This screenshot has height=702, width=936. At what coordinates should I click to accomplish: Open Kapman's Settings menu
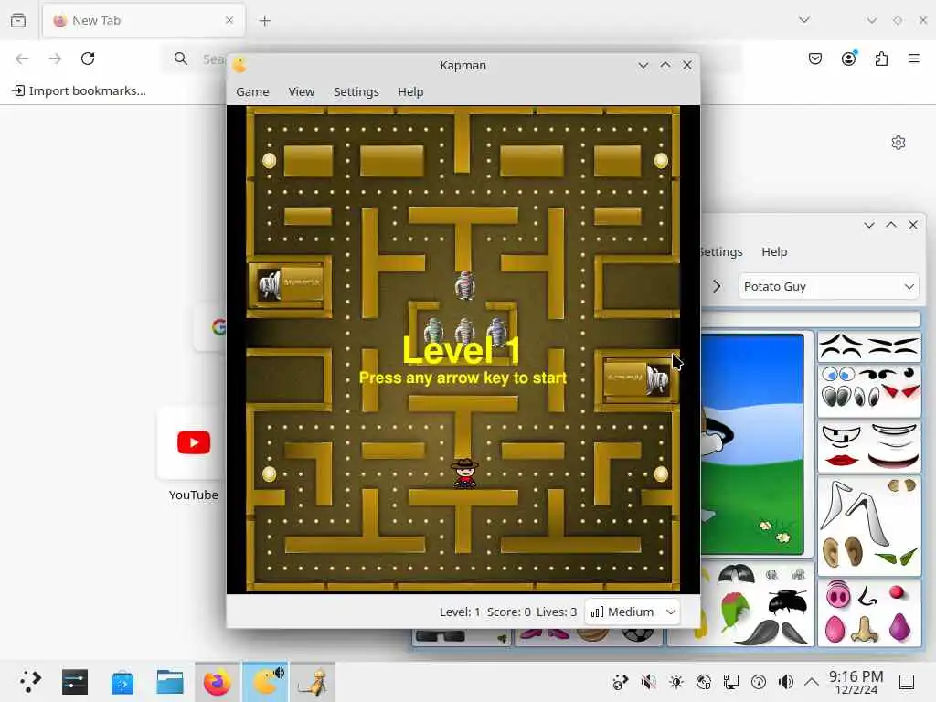coord(356,92)
